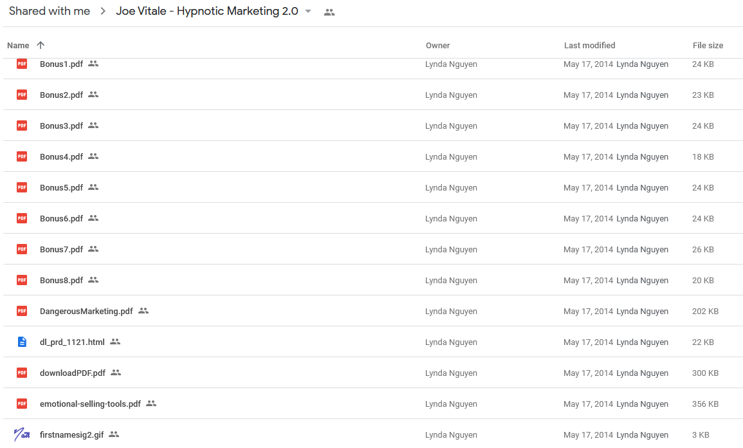Go back to Shared with me
This screenshot has height=448, width=743.
tap(50, 12)
